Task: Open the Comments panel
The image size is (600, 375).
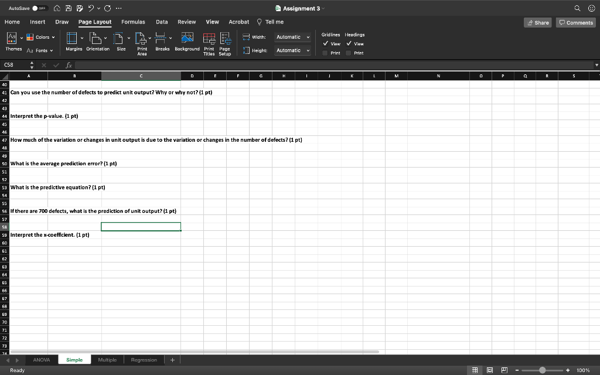Action: (575, 22)
